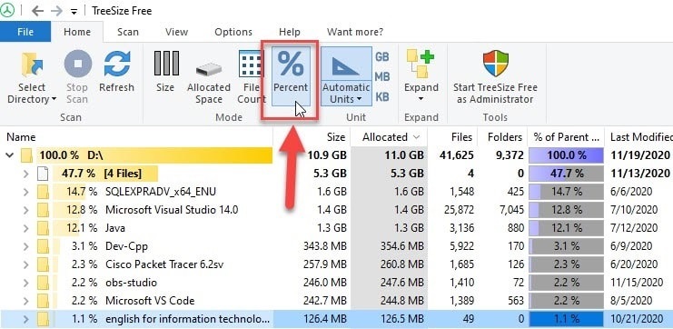Expand the [4 Files] node

pyautogui.click(x=25, y=174)
